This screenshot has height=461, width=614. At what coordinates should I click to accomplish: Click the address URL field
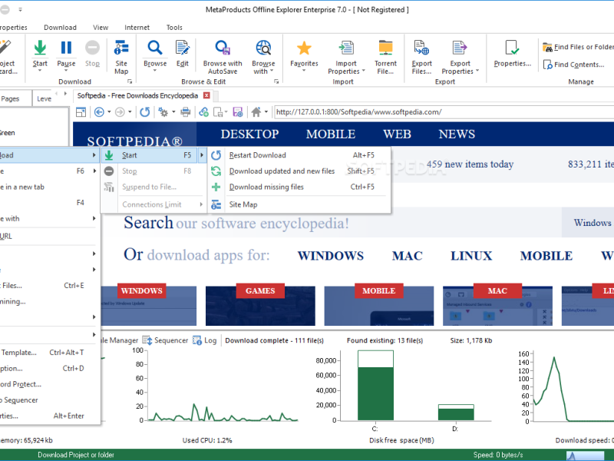tap(443, 112)
